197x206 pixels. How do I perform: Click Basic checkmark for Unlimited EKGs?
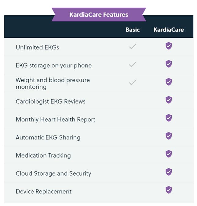(x=133, y=47)
